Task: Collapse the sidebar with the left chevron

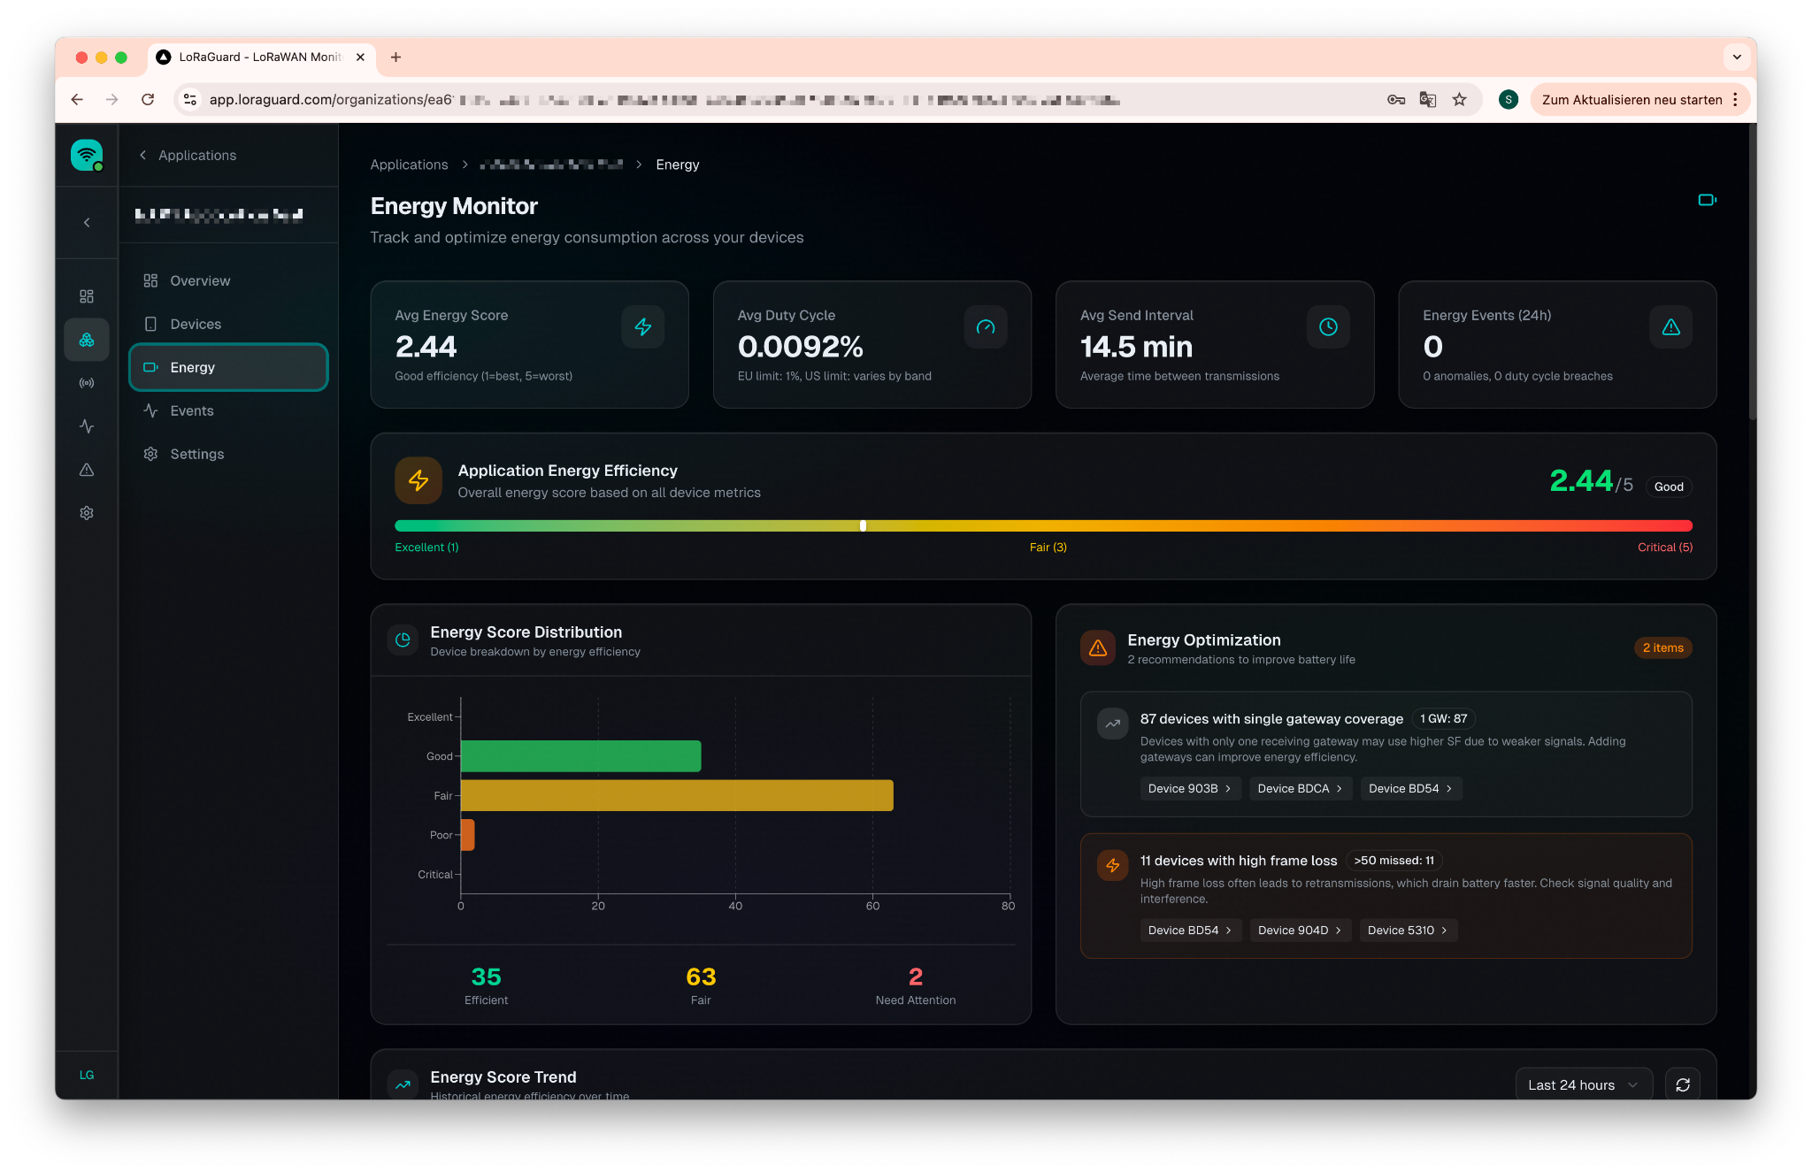Action: click(86, 223)
